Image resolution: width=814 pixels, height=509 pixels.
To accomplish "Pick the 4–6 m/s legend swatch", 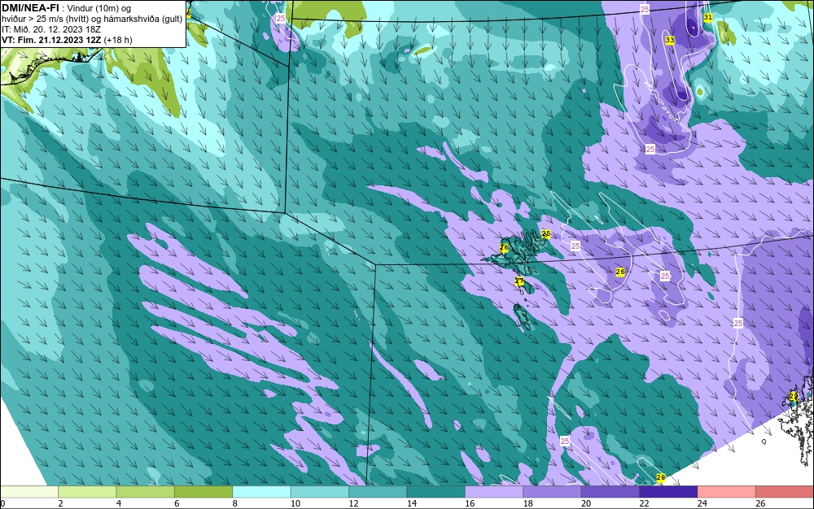I will click(146, 492).
